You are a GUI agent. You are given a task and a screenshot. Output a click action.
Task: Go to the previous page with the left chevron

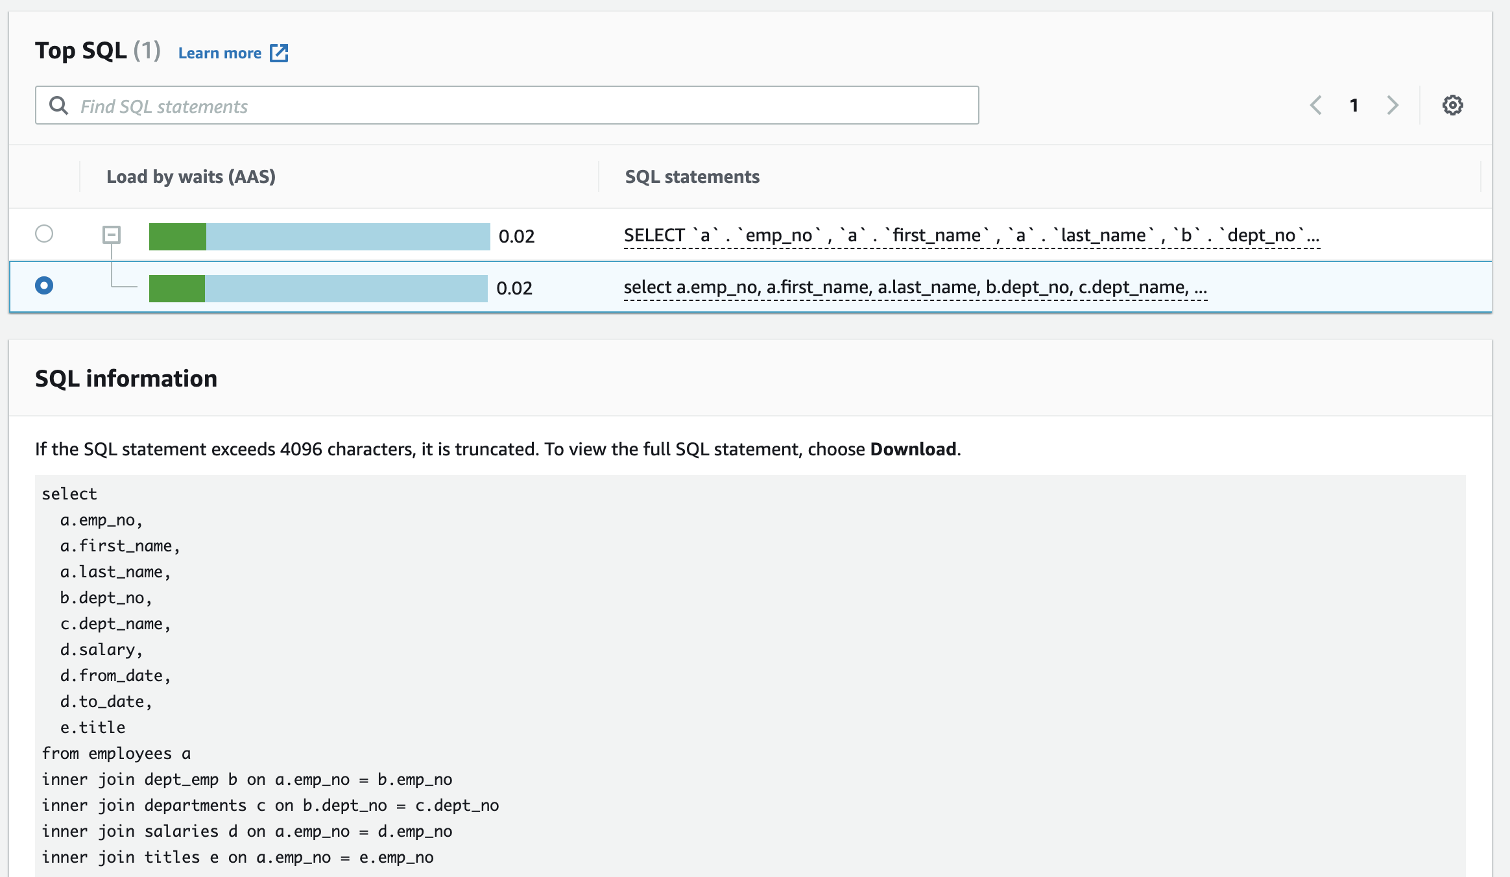coord(1315,105)
